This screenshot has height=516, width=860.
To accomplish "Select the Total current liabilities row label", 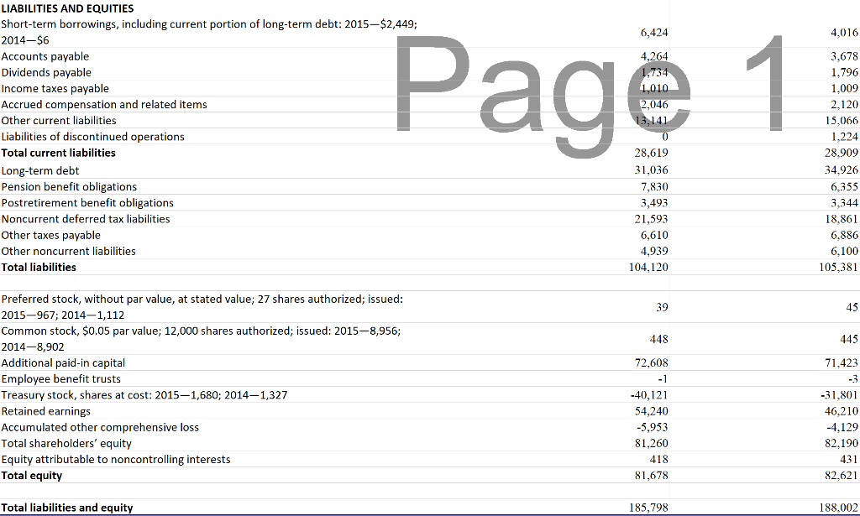I will tap(58, 152).
